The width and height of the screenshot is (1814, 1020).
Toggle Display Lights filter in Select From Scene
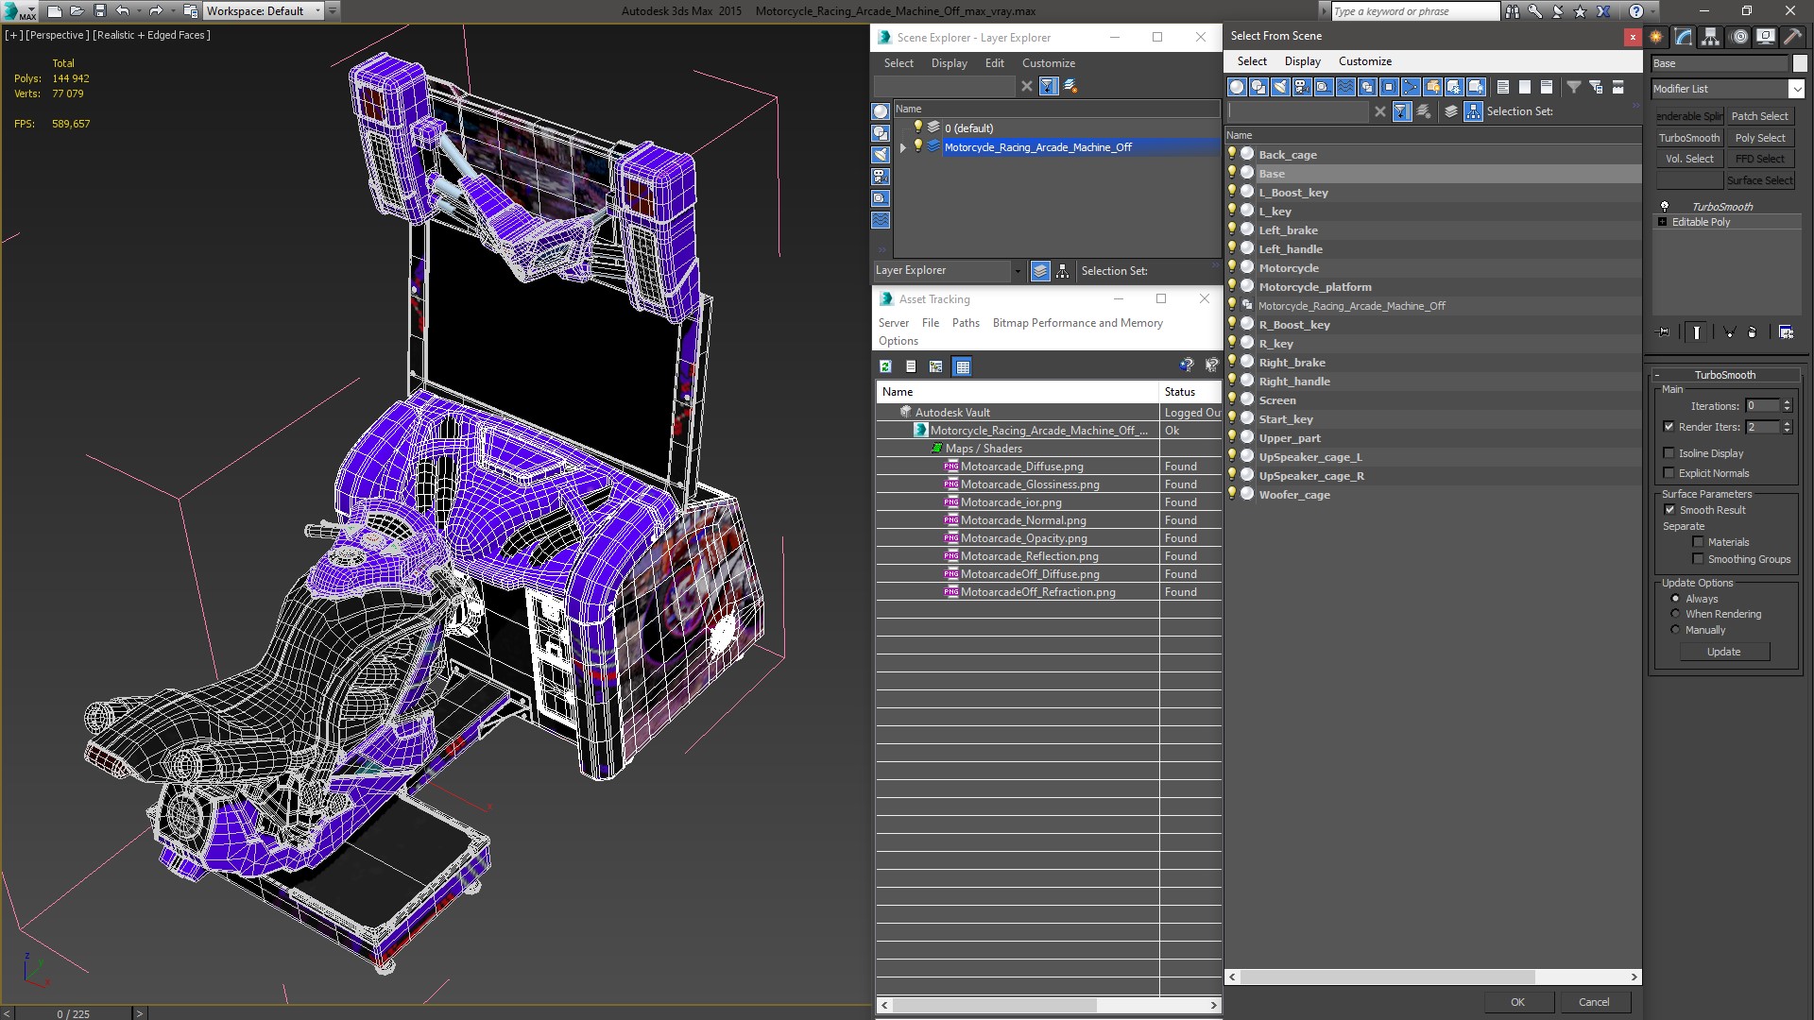(x=1280, y=87)
